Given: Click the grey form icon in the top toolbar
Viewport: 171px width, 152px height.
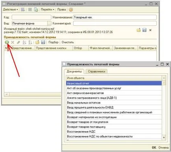Looking at the screenshot, I should (x=30, y=9).
